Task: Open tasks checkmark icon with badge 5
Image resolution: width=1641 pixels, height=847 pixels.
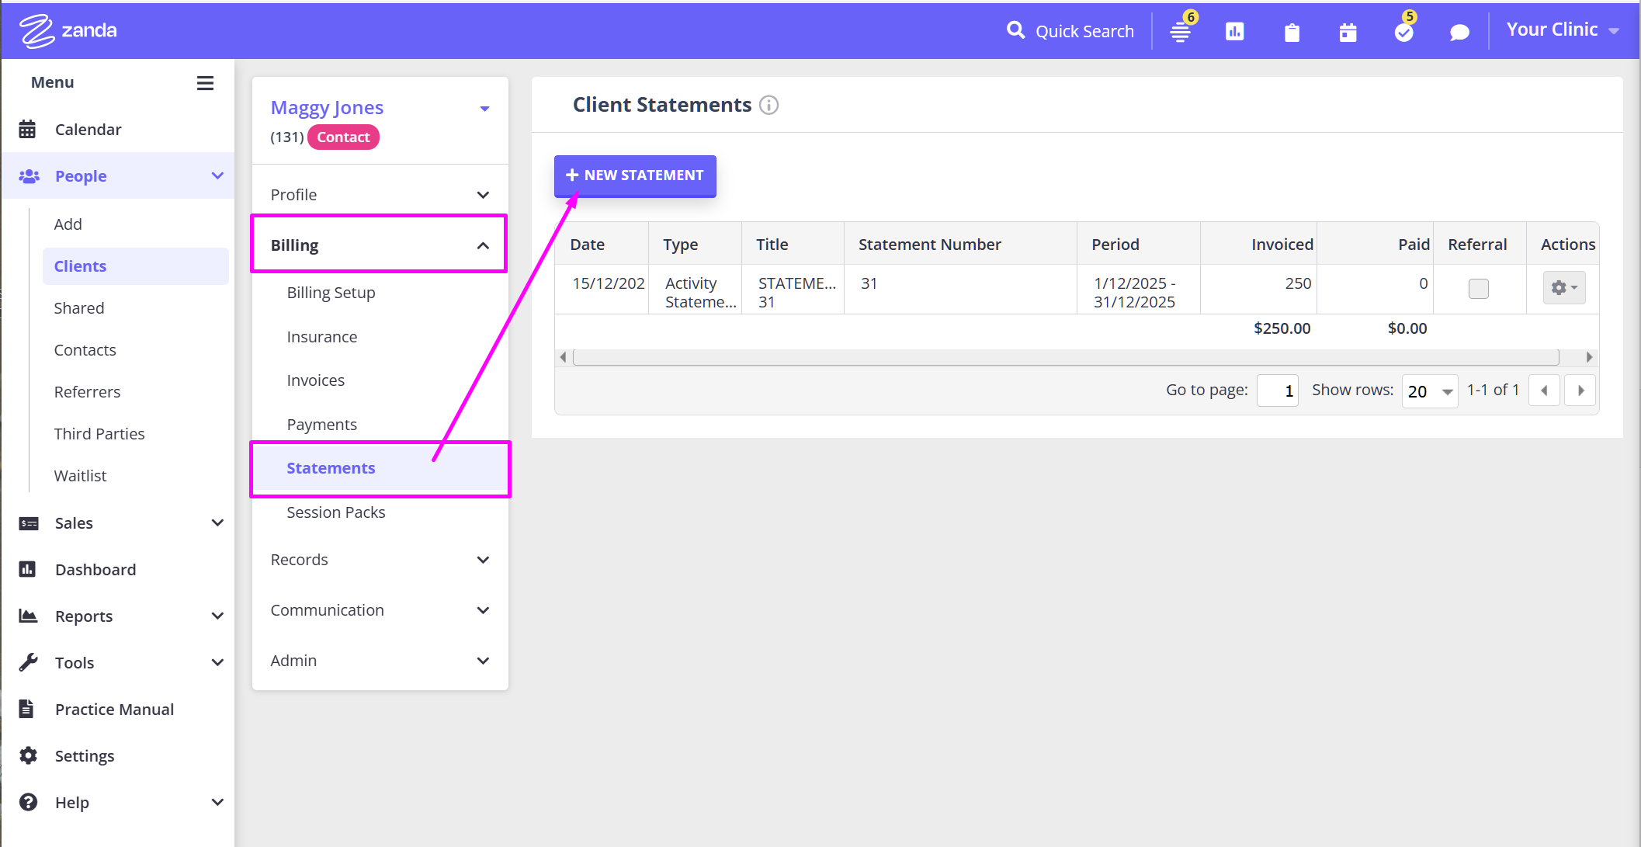Action: coord(1403,32)
